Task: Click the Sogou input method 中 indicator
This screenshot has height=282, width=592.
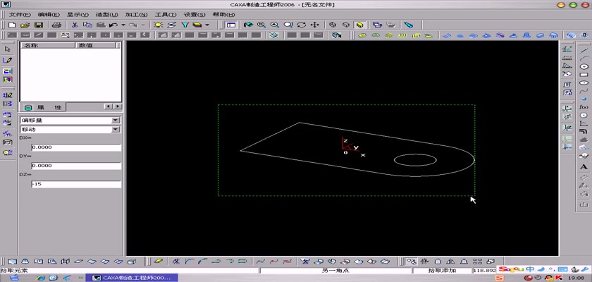Action: (x=530, y=269)
